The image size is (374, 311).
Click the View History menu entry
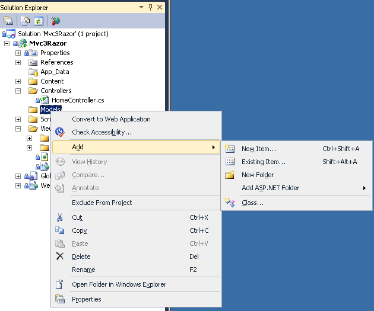[136, 162]
